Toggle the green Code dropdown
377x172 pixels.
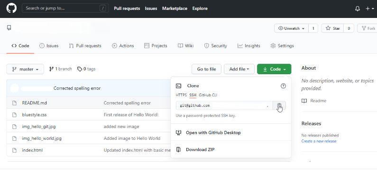pos(274,69)
